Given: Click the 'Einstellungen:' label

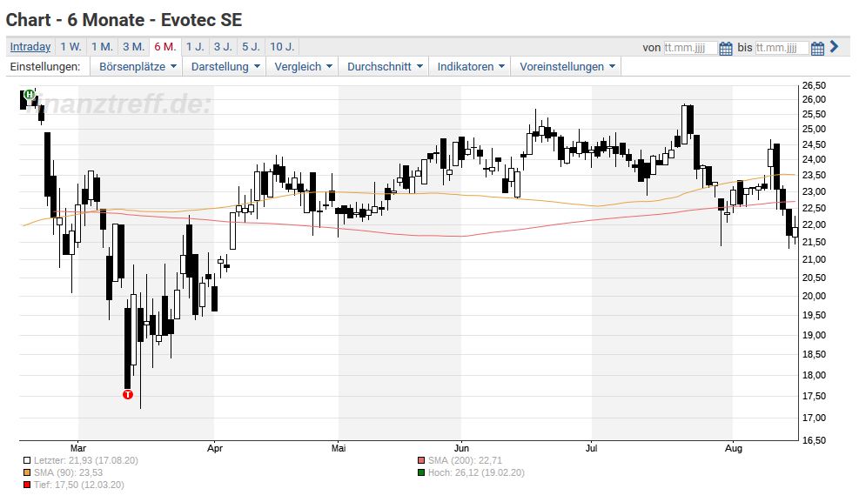Looking at the screenshot, I should pos(45,66).
